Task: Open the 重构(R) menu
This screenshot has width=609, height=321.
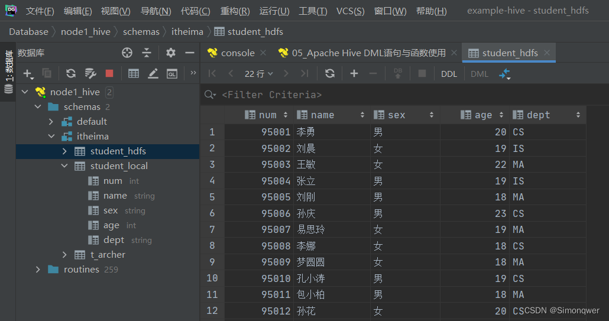Action: 235,11
